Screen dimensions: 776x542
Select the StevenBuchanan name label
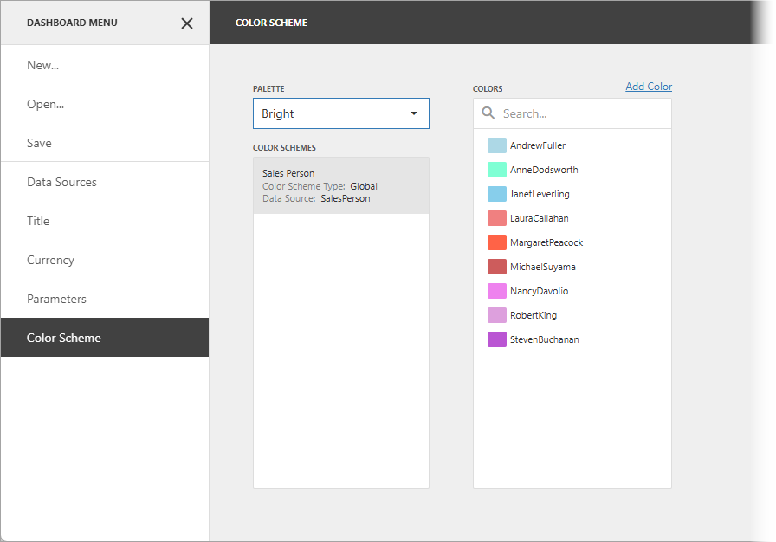545,339
